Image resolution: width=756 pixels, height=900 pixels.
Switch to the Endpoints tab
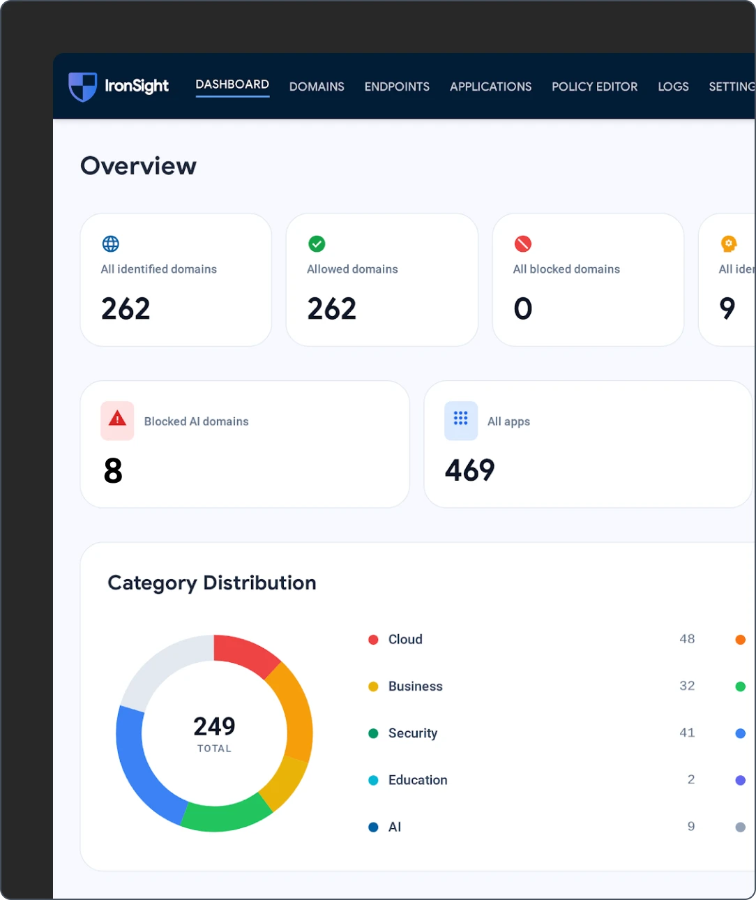point(397,87)
